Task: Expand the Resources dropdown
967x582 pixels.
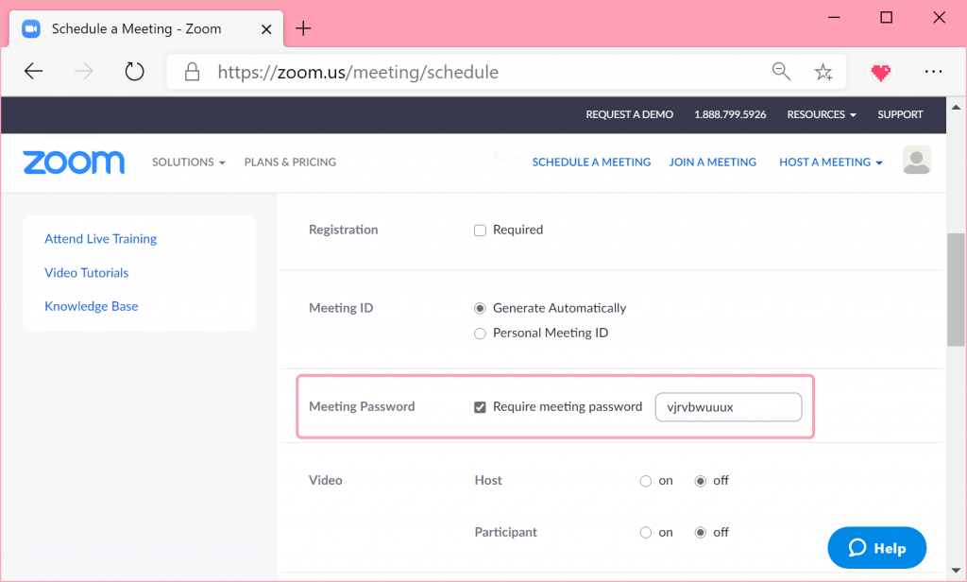Action: (x=822, y=114)
